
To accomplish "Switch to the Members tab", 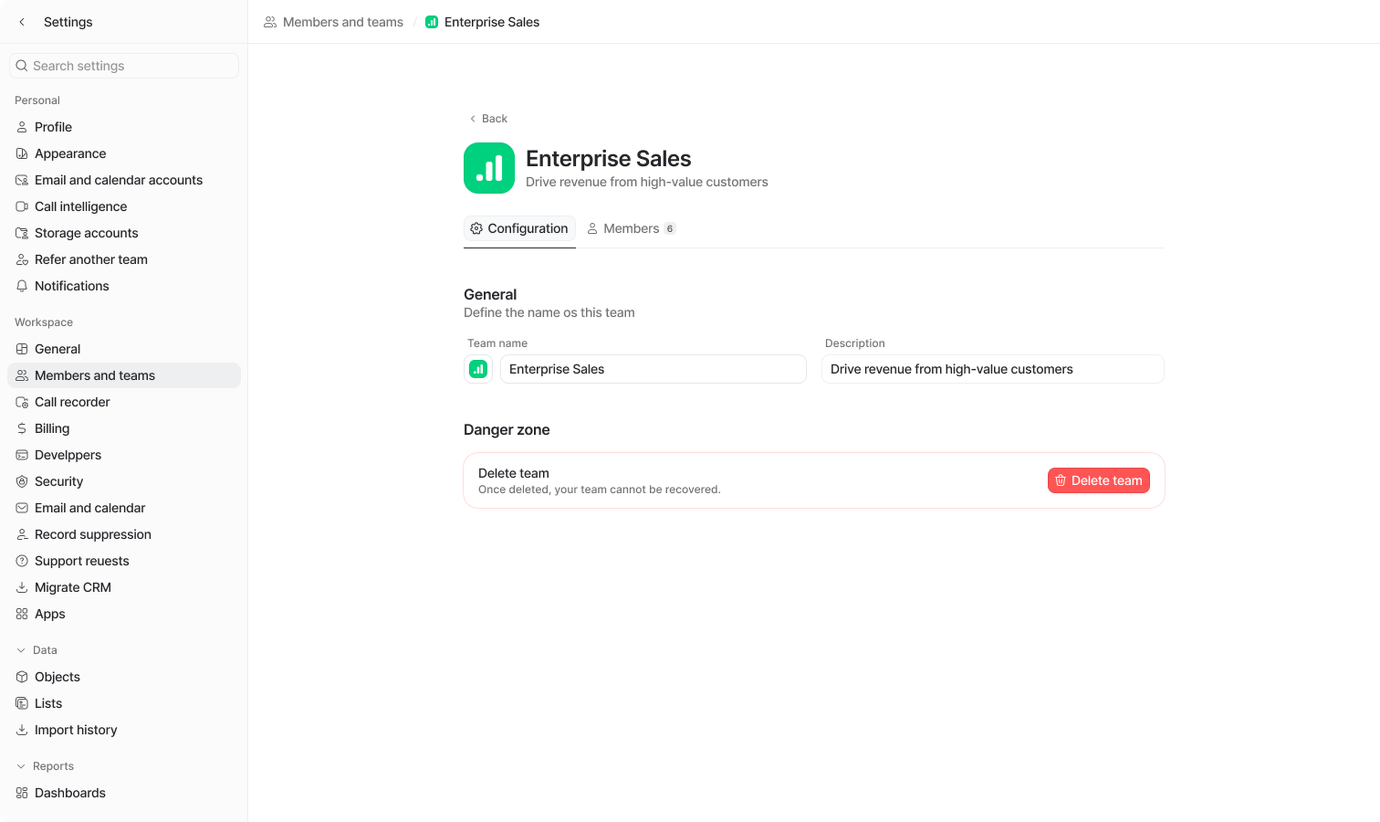I will 630,229.
